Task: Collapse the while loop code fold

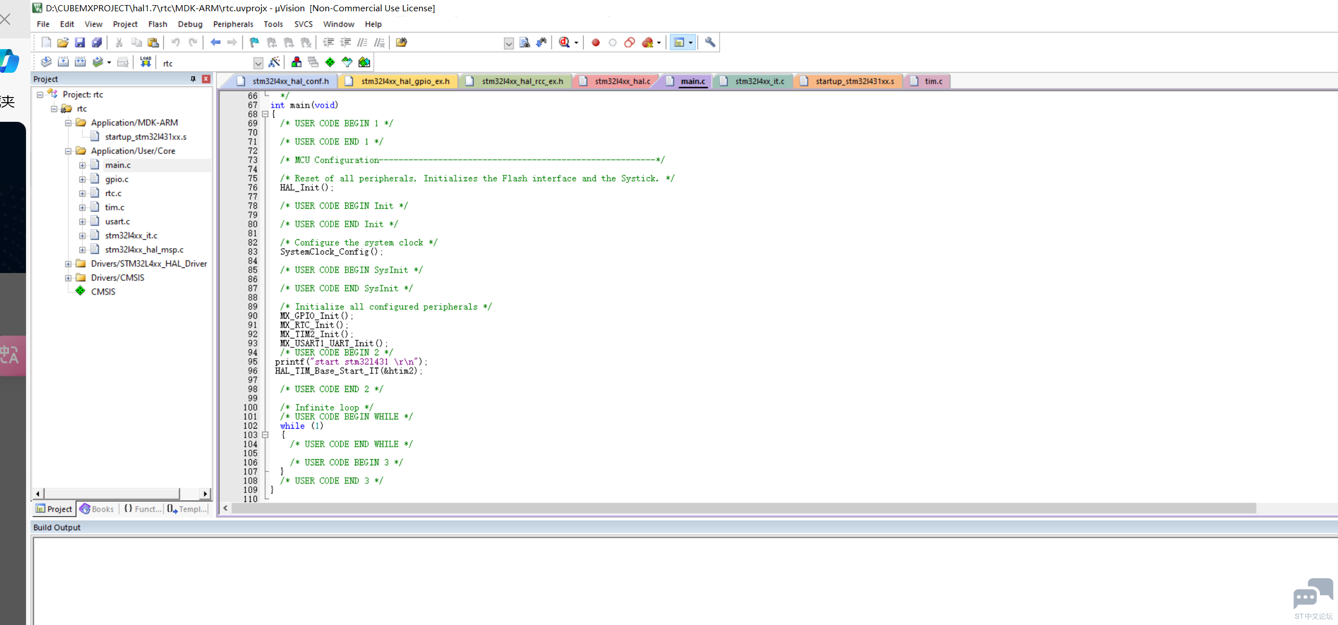Action: (265, 435)
